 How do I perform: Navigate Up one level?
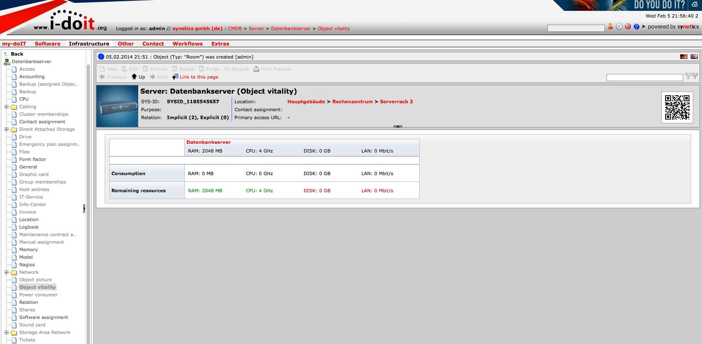click(138, 77)
